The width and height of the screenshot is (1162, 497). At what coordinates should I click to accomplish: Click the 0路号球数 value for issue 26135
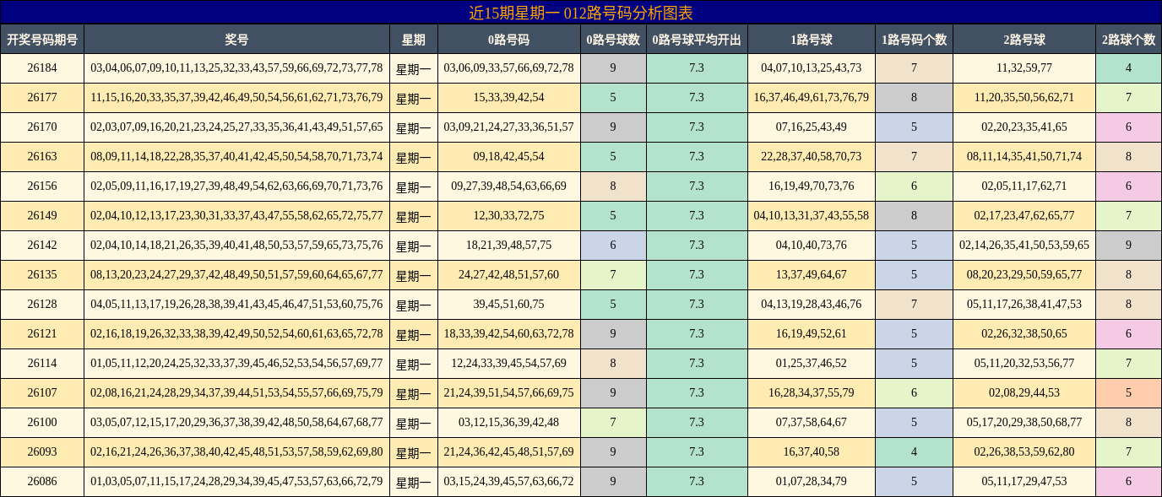(x=613, y=275)
